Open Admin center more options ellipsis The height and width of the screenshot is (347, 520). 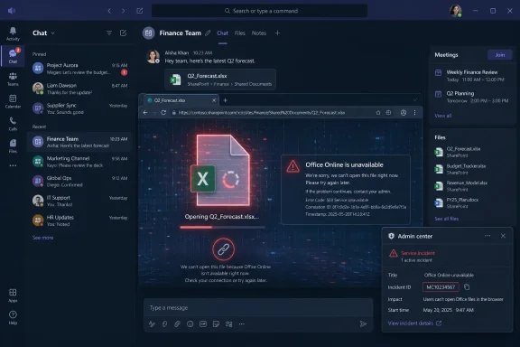487,236
